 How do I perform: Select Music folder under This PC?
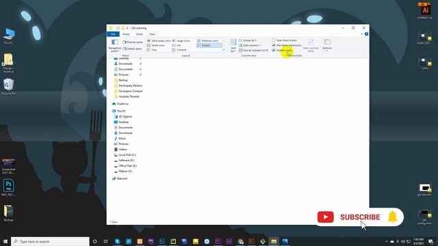coord(120,138)
